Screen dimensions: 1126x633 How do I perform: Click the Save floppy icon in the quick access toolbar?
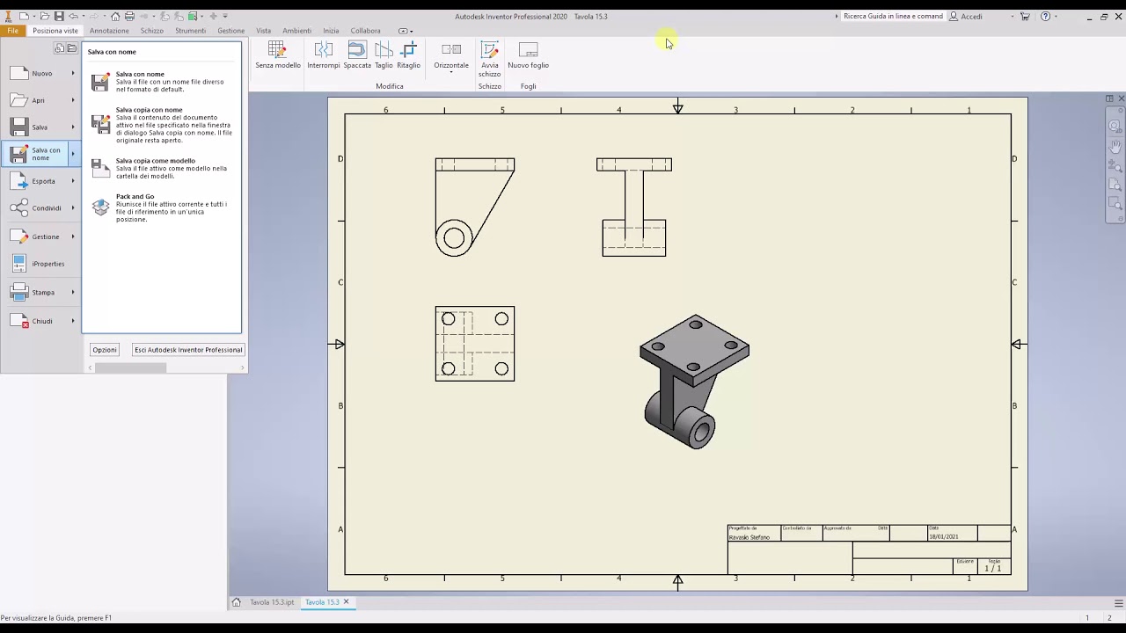(59, 16)
